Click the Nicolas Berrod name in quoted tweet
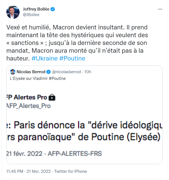 tap(31, 72)
